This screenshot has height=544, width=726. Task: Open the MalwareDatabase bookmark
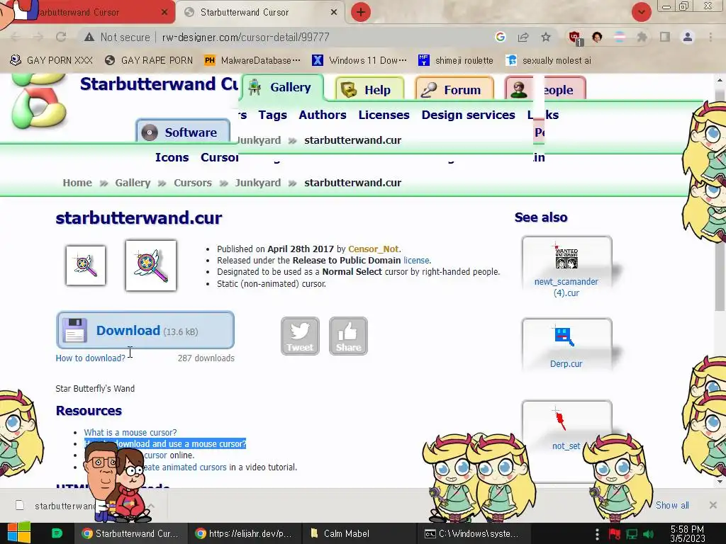252,60
